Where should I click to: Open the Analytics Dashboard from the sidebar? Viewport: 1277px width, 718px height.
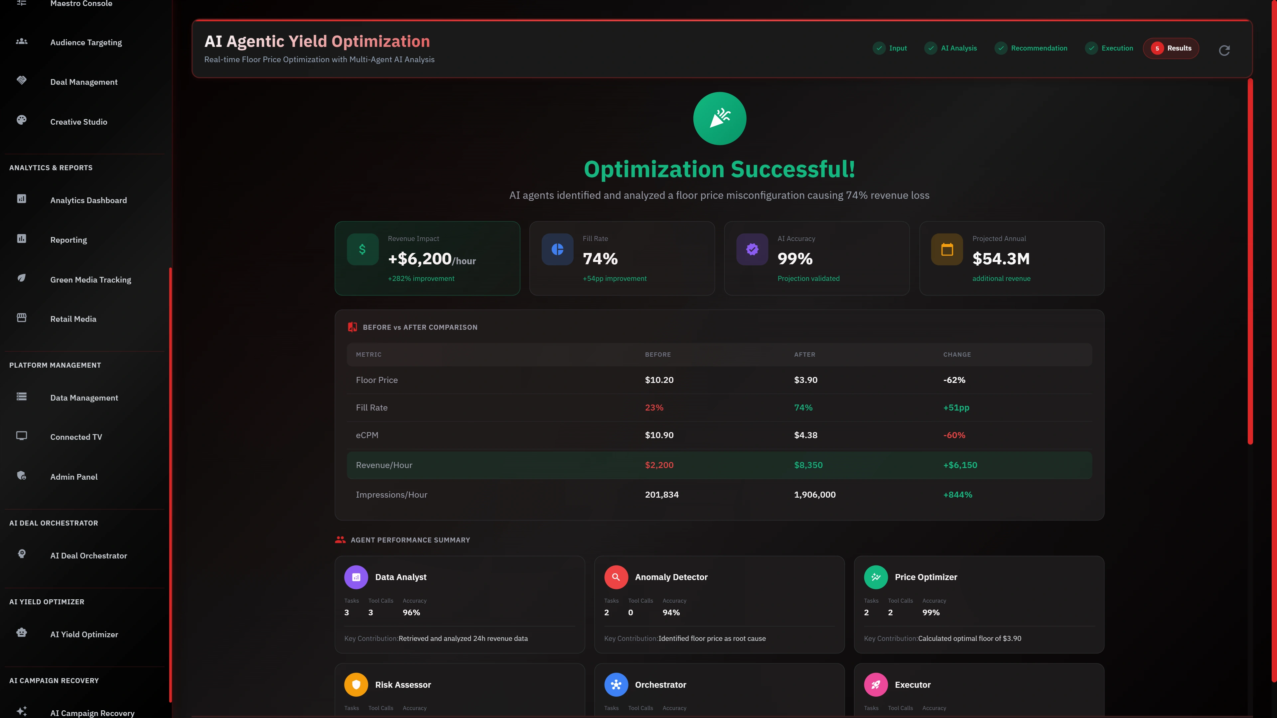click(x=88, y=200)
